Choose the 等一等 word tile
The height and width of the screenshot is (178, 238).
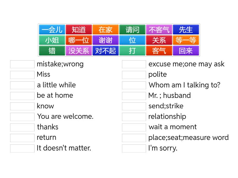pos(186,40)
